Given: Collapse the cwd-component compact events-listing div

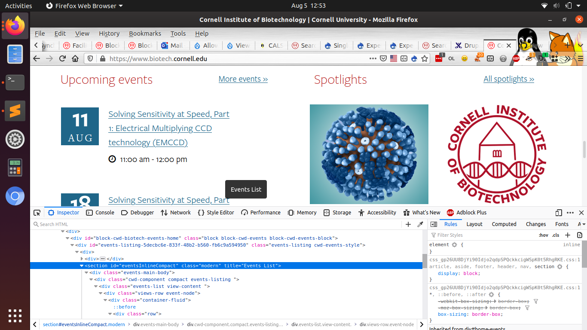Looking at the screenshot, I should (91, 279).
